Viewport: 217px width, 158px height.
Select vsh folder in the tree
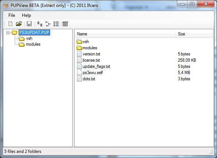29,38
